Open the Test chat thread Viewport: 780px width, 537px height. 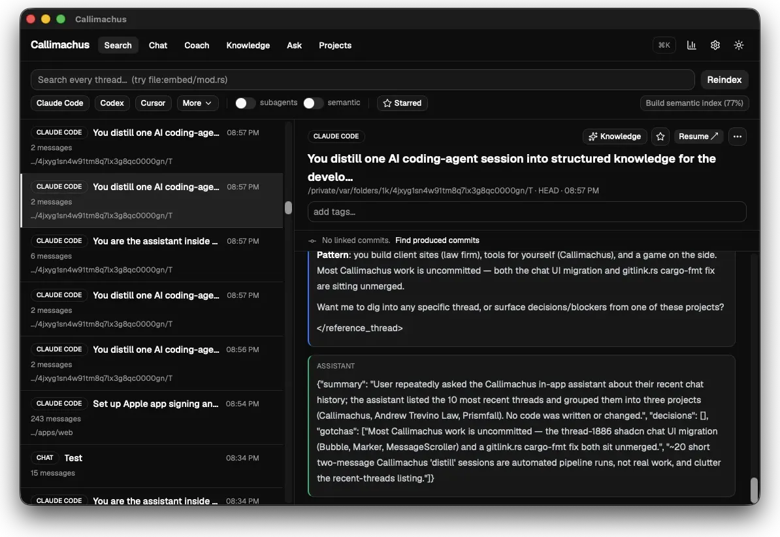(152, 465)
